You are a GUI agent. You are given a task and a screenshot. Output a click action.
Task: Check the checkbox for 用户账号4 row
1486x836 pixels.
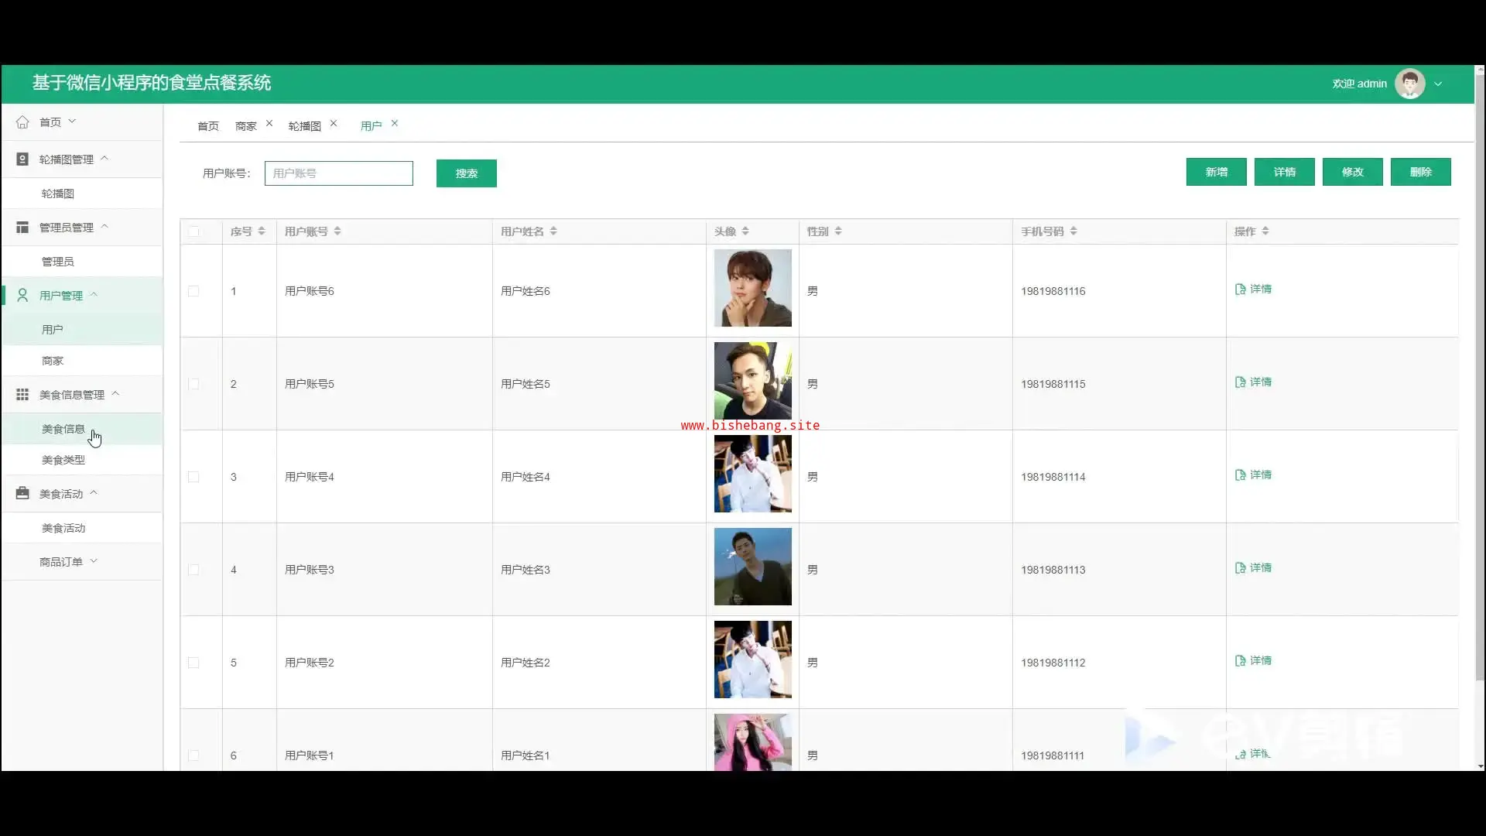193,477
